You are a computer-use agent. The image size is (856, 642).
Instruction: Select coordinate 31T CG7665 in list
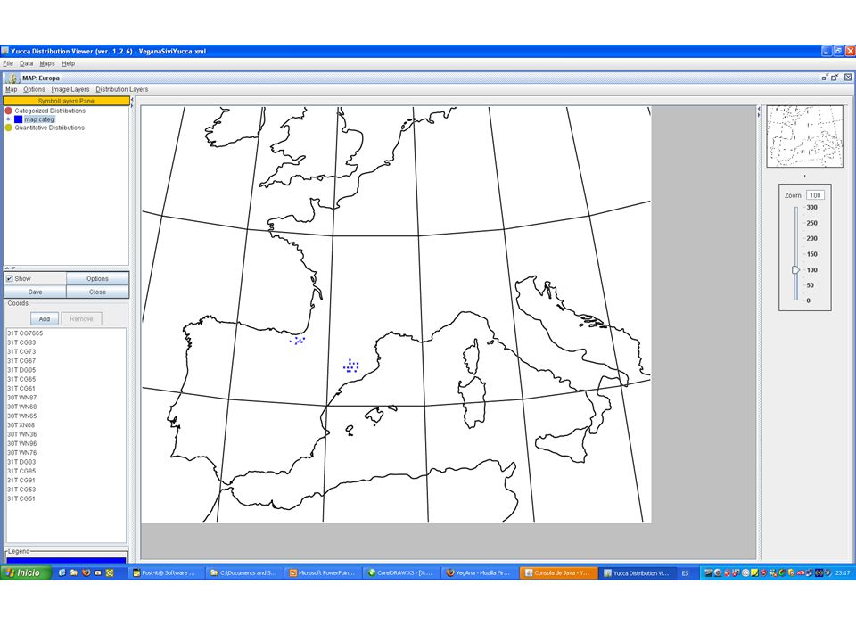point(25,333)
